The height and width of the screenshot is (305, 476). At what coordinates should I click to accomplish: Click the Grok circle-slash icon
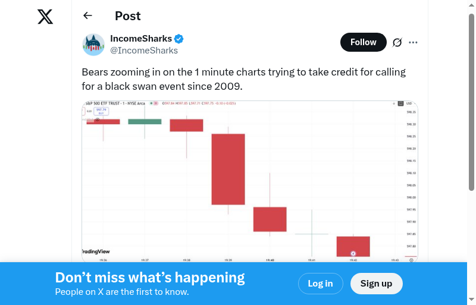coord(397,42)
